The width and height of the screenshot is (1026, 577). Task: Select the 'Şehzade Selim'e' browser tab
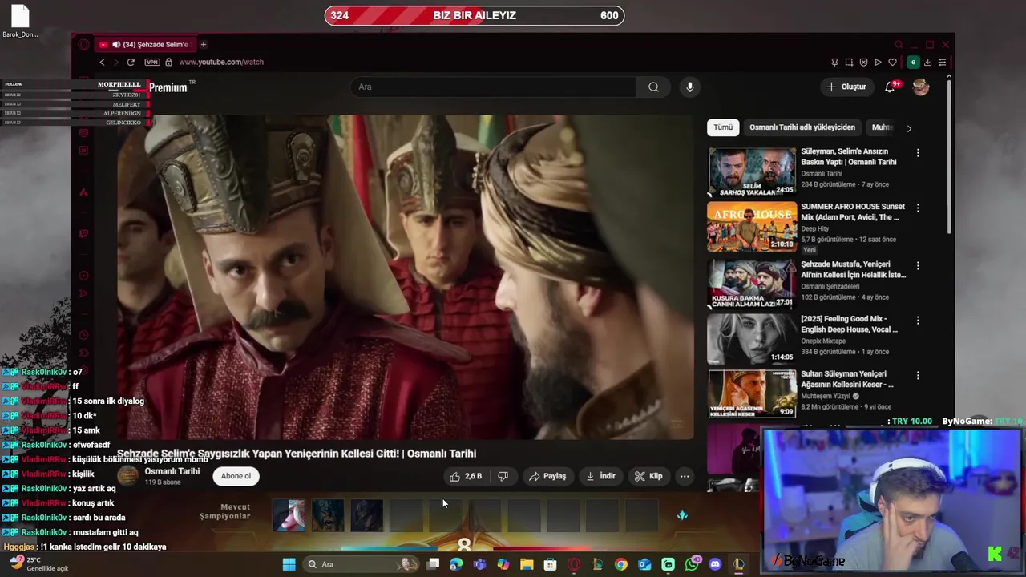point(144,44)
